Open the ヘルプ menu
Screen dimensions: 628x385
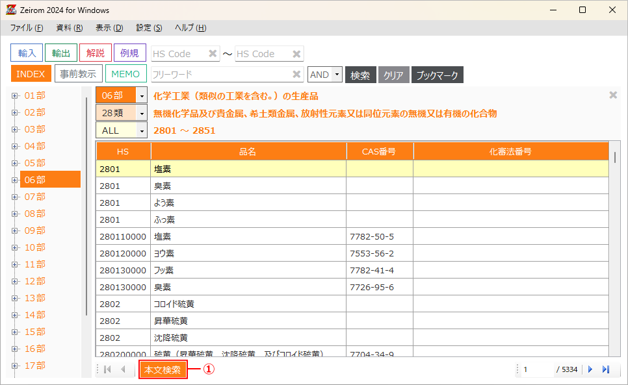[190, 28]
